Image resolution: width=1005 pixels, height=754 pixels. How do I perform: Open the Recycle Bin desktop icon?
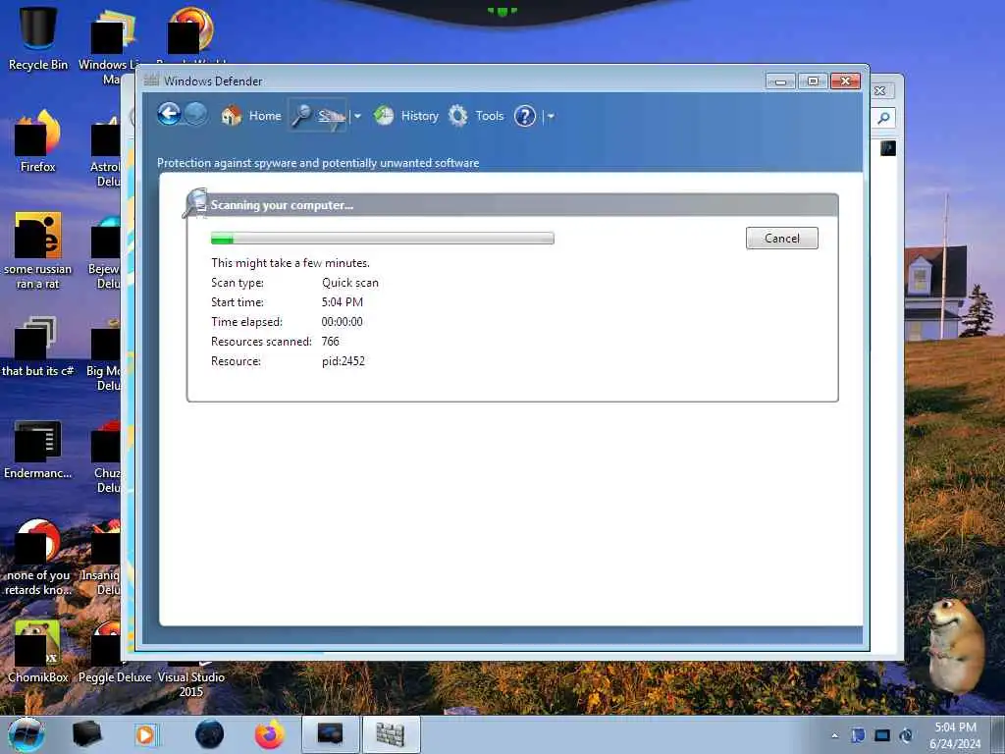pos(38,38)
